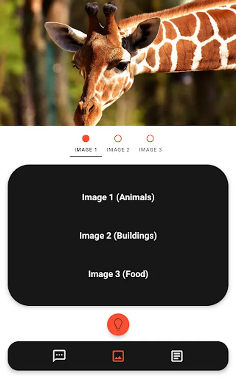
Task: Open the chat message bubble icon
Action: [x=59, y=356]
